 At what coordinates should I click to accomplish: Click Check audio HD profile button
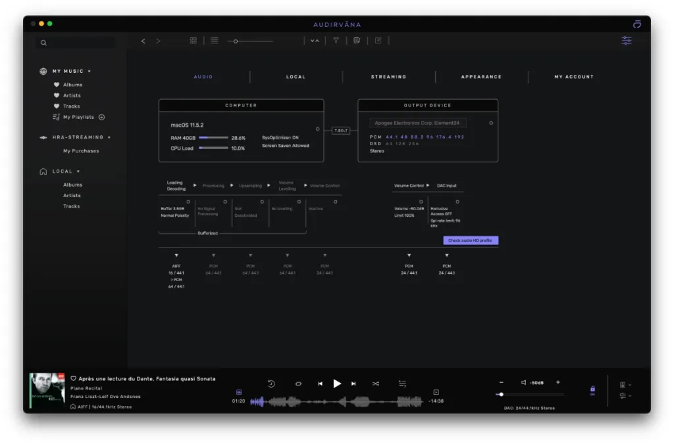tap(471, 240)
